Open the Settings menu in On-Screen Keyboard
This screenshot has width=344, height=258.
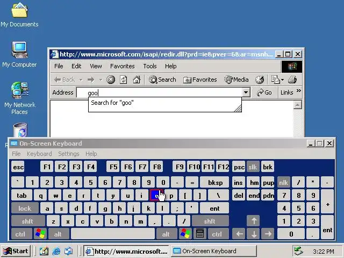(69, 154)
